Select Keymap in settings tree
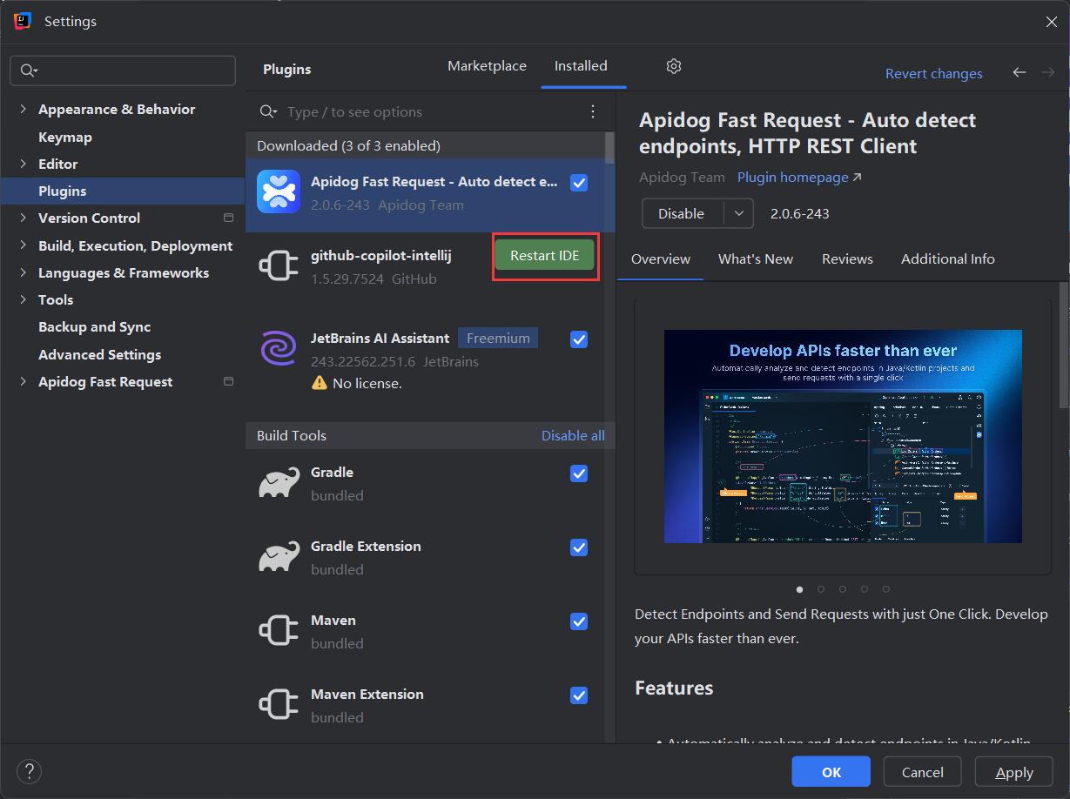This screenshot has width=1070, height=799. click(x=65, y=137)
